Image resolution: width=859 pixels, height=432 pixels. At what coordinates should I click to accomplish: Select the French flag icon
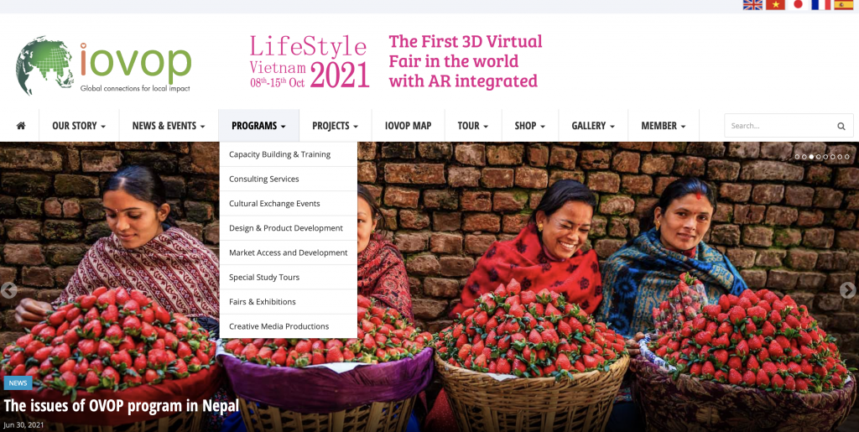821,5
